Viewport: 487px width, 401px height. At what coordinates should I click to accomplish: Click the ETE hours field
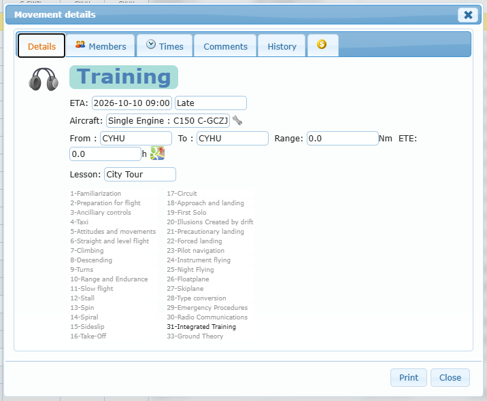coord(105,154)
